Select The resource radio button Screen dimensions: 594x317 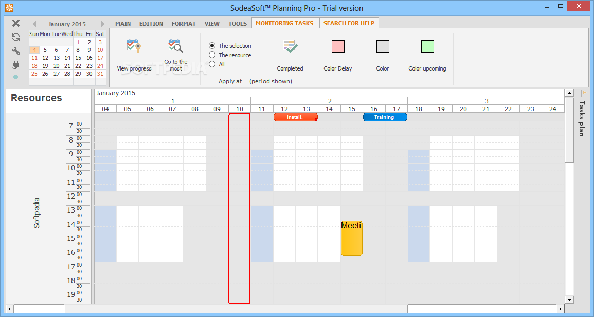pos(212,55)
